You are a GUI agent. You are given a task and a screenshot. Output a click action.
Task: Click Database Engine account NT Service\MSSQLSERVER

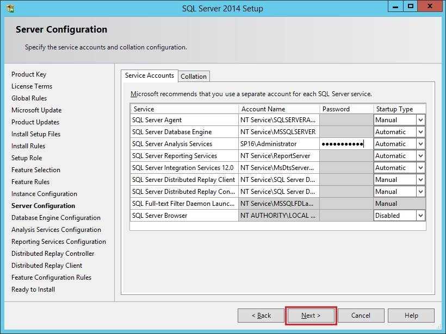point(279,132)
